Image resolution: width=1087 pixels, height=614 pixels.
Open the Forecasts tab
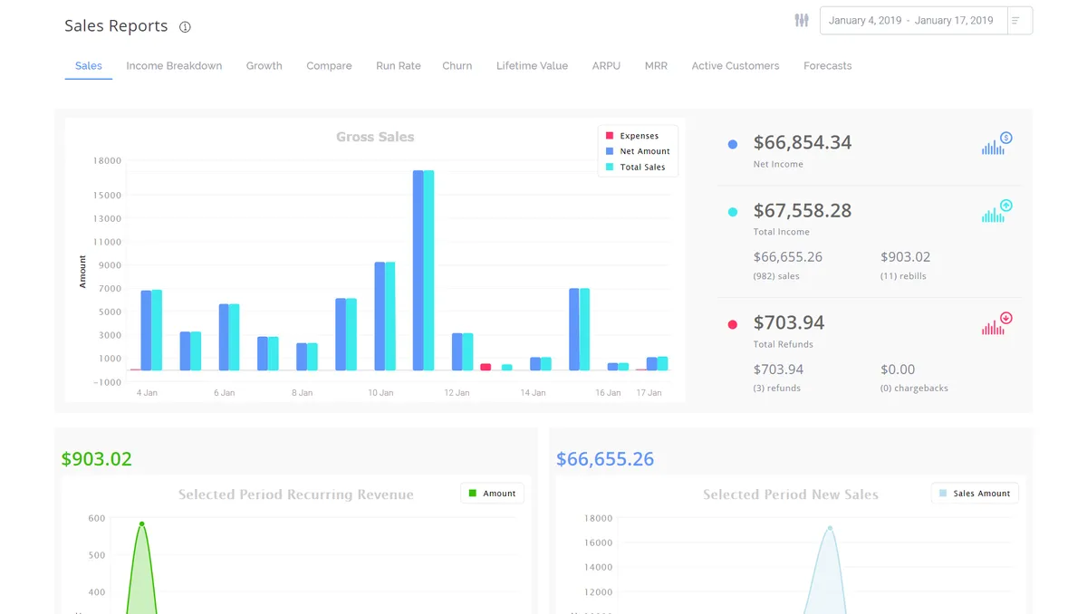point(827,66)
